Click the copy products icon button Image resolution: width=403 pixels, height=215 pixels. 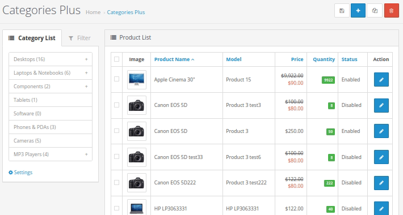(x=375, y=11)
